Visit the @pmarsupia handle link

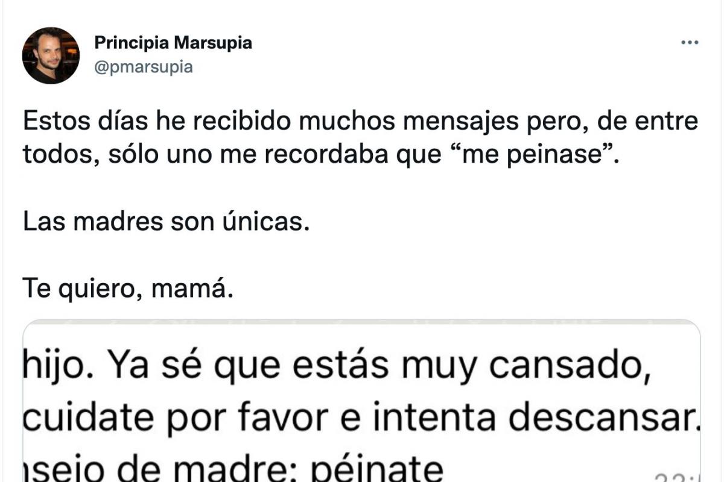(144, 67)
